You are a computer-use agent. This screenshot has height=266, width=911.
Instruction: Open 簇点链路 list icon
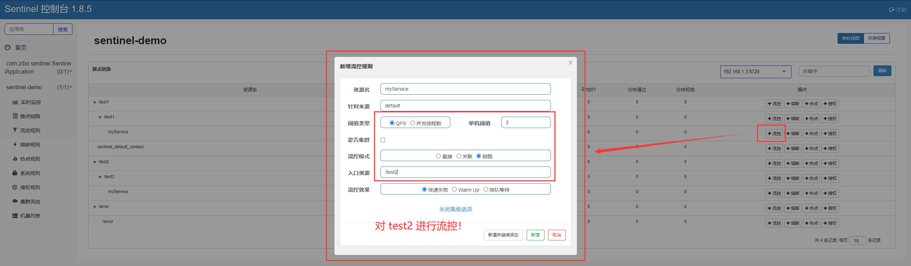[x=15, y=116]
